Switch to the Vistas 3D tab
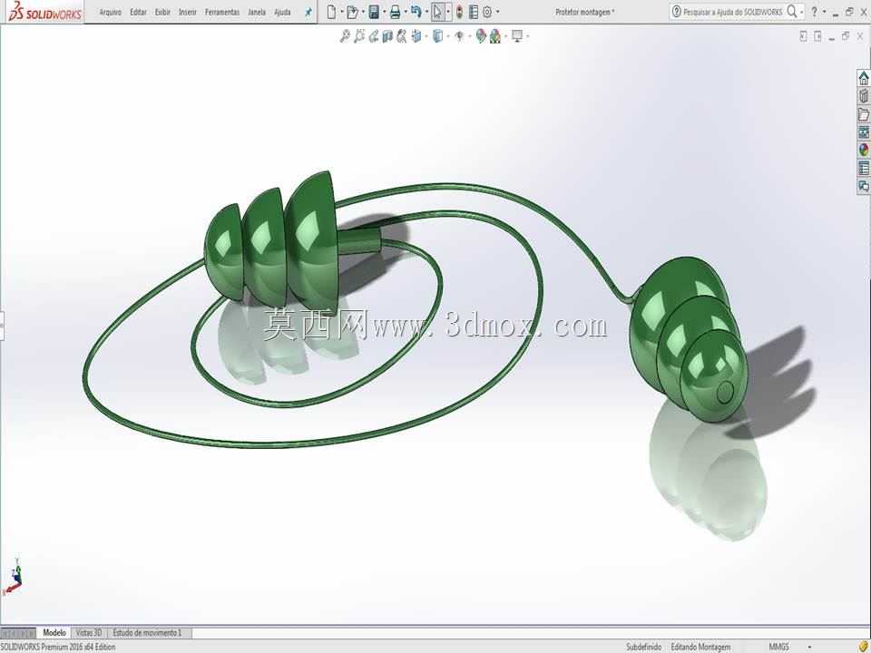The height and width of the screenshot is (653, 871). pos(88,632)
